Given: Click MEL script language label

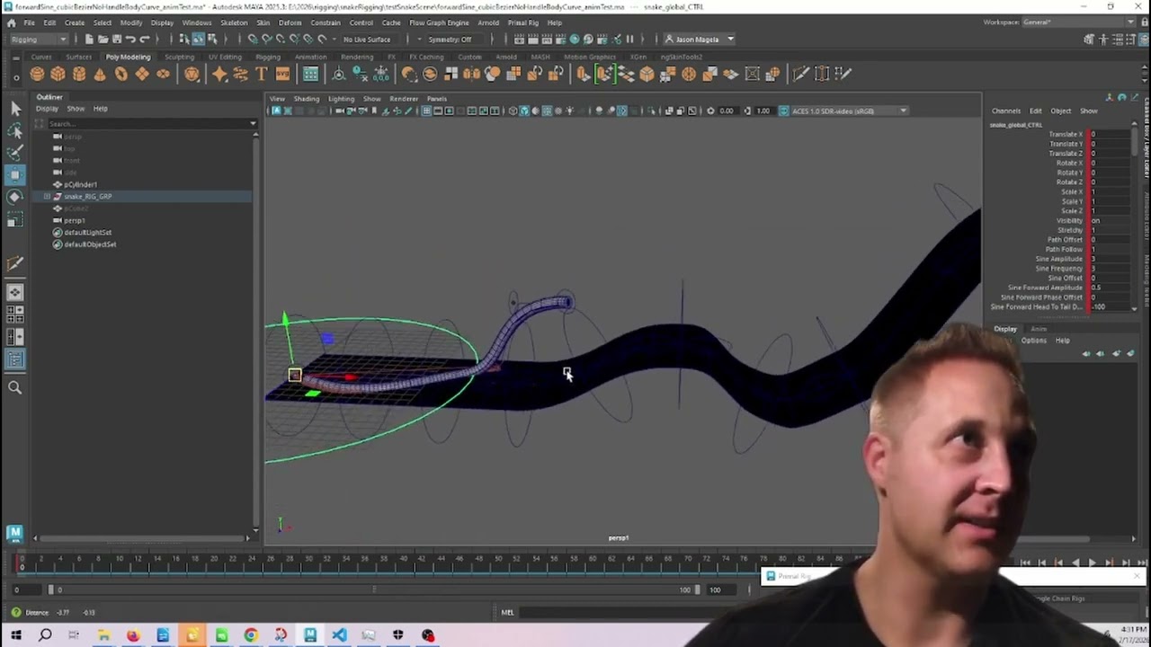Looking at the screenshot, I should coord(507,613).
